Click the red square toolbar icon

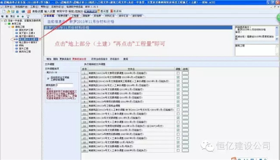(29, 12)
